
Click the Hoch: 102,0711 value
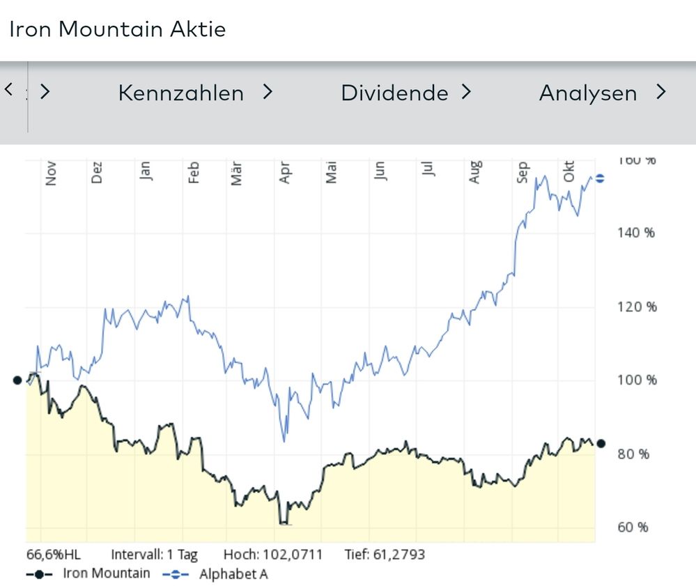(x=273, y=555)
